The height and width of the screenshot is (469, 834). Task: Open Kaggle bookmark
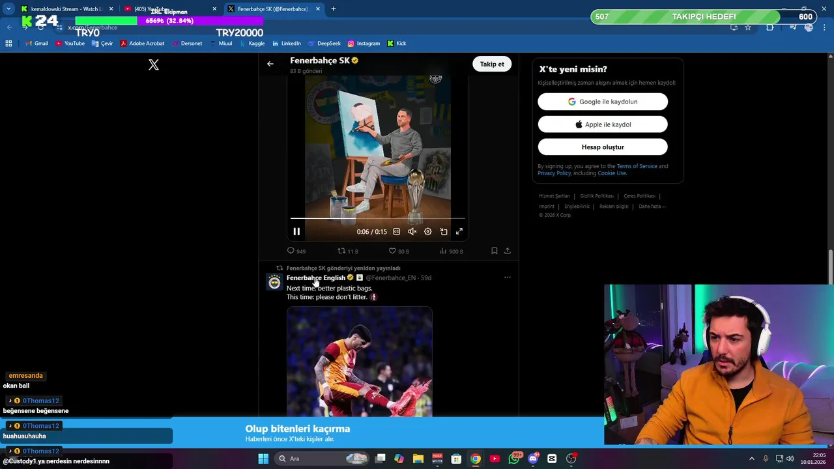[252, 44]
